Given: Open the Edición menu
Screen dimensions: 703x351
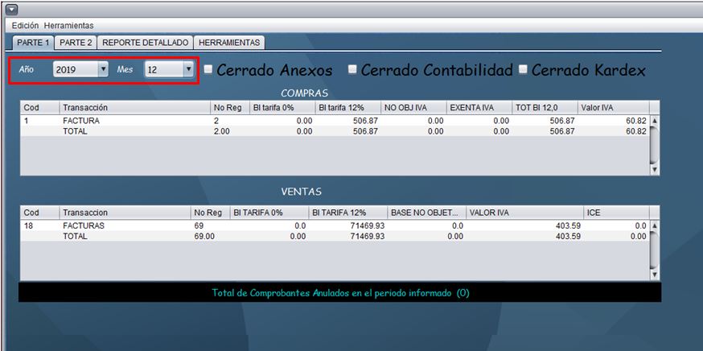Looking at the screenshot, I should 25,26.
